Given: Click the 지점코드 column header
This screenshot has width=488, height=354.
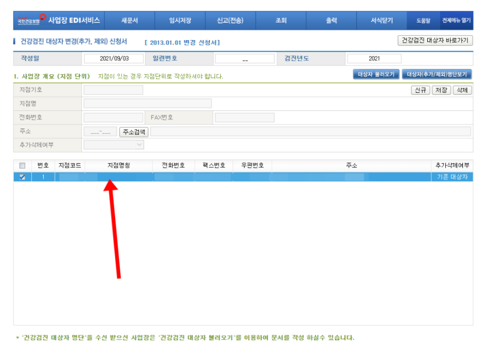Looking at the screenshot, I should point(70,166).
